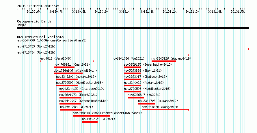Click the 30131.1k ruler tick label
Screen dimensions: 257x133
pos(147,12)
